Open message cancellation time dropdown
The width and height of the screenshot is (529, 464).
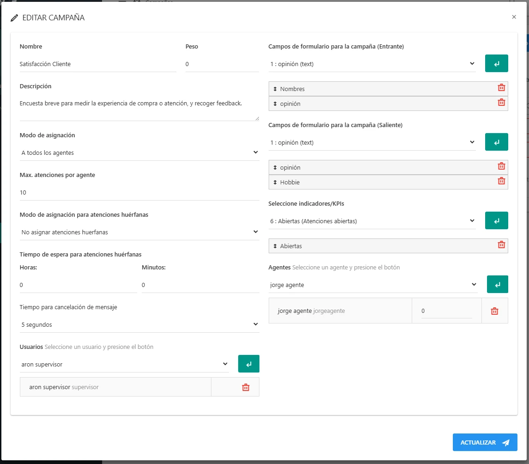(139, 324)
